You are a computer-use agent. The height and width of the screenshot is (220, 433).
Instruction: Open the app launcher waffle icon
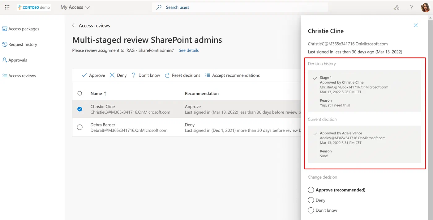pyautogui.click(x=7, y=7)
